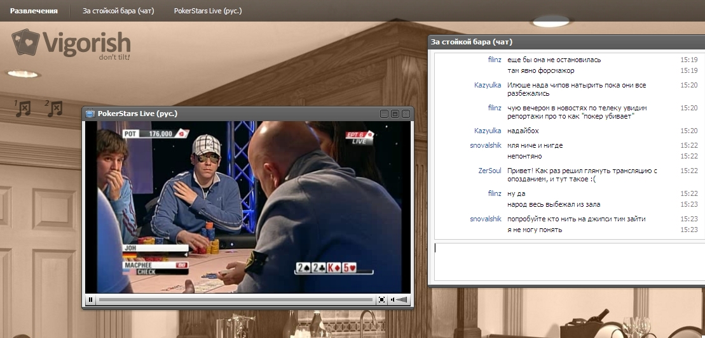Click the video seek progress bar

(x=235, y=300)
